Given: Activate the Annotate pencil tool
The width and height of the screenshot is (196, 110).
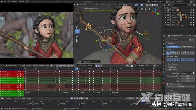Looking at the screenshot, I should pos(77,36).
